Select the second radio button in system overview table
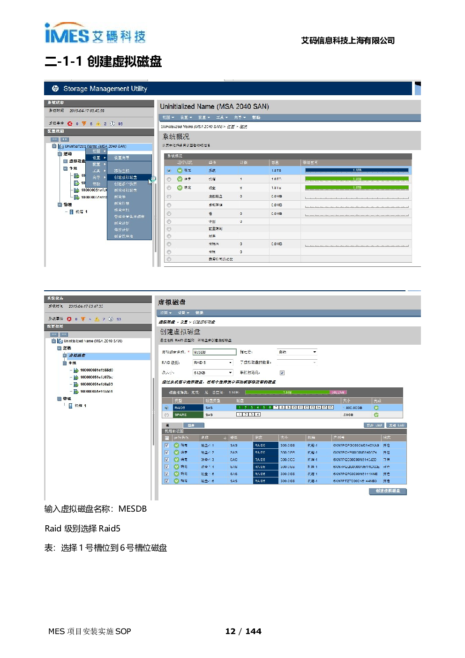 pos(169,179)
